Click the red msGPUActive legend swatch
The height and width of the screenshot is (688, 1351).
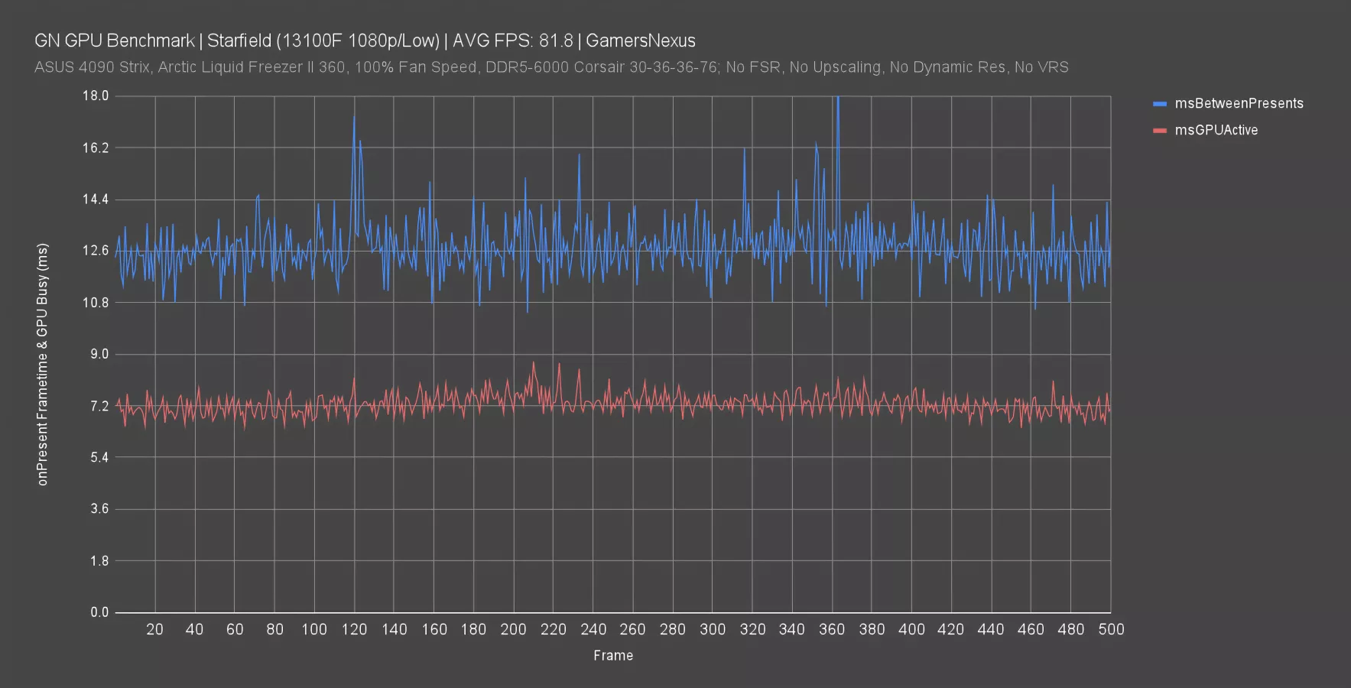point(1160,131)
